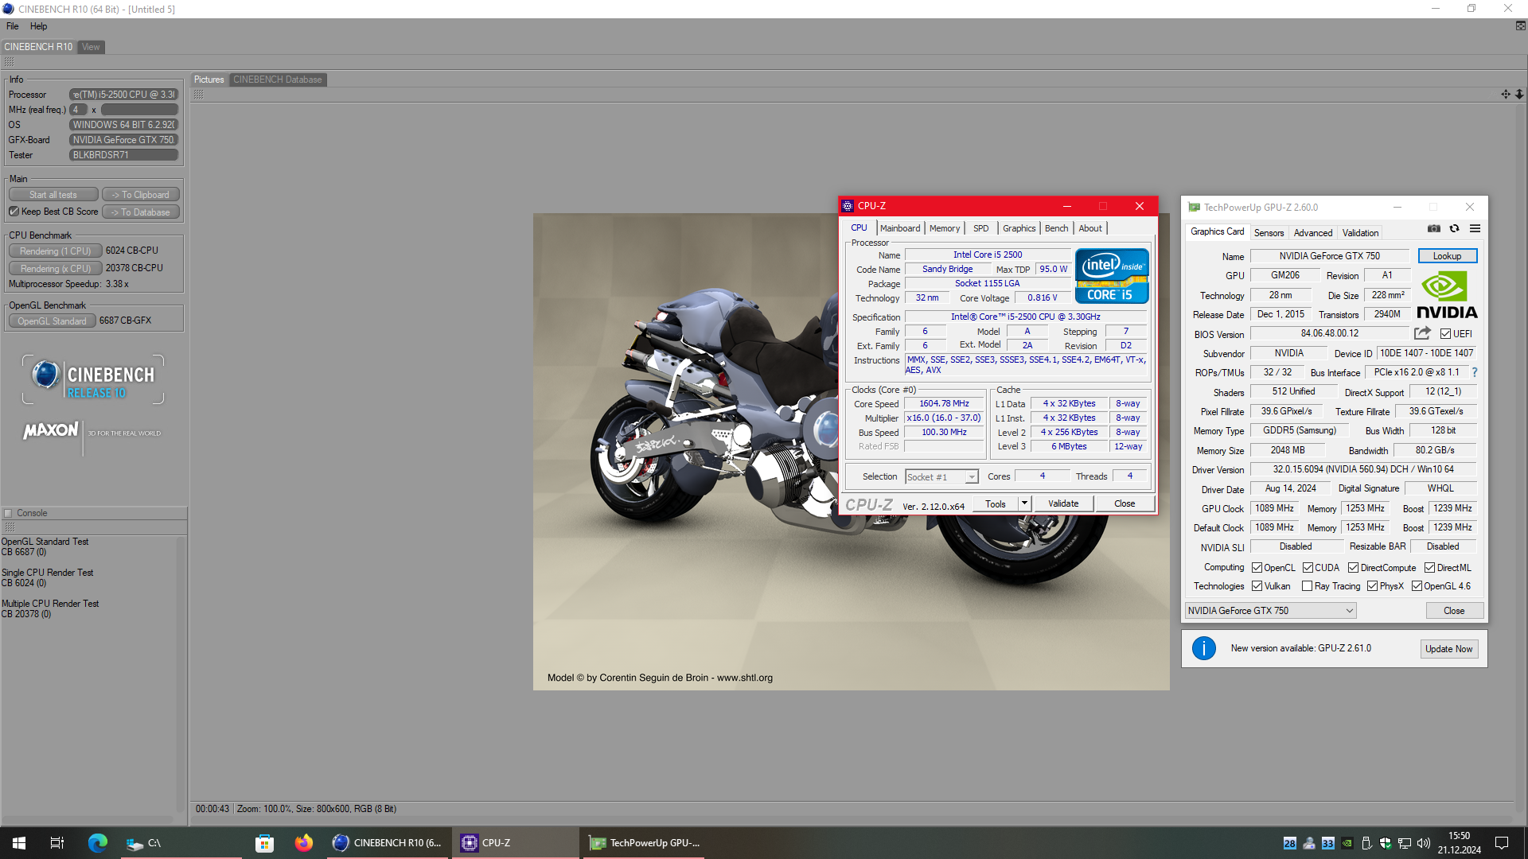Click GPU-Z screenshot camera icon
This screenshot has width=1528, height=859.
click(x=1434, y=228)
